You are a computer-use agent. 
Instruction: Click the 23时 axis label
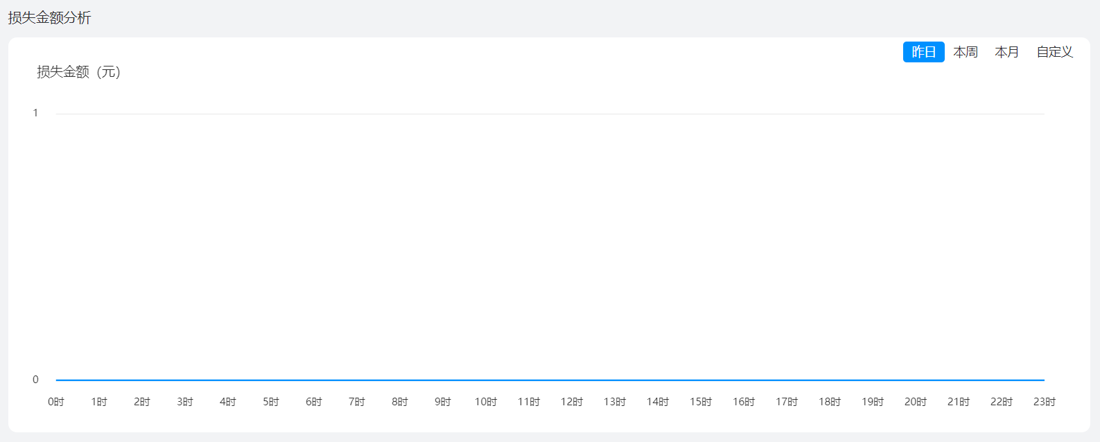1045,402
